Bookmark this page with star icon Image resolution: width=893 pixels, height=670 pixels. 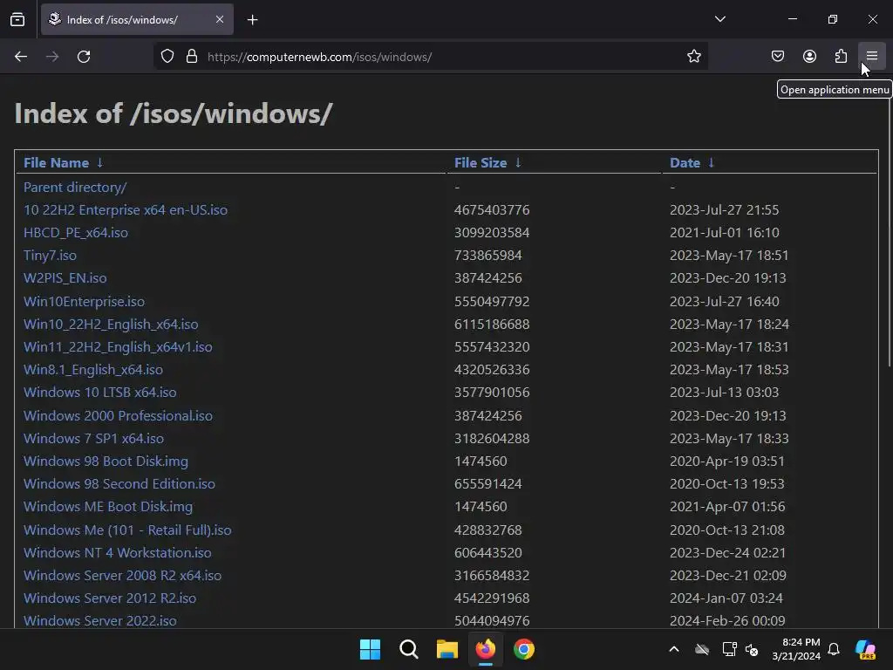[x=693, y=57]
